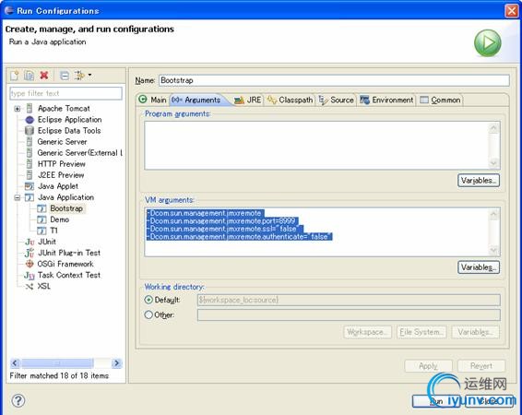Click the Revert button
Image resolution: width=522 pixels, height=415 pixels.
click(x=481, y=366)
